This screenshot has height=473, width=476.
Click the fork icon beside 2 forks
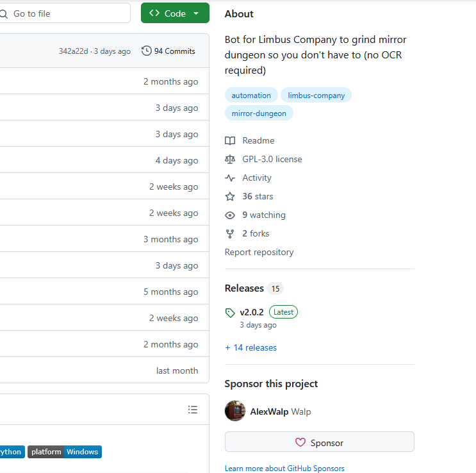tap(230, 233)
